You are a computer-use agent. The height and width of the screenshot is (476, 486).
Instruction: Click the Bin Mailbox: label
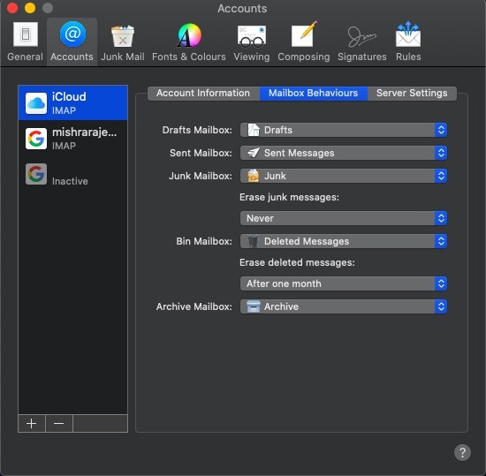[204, 241]
